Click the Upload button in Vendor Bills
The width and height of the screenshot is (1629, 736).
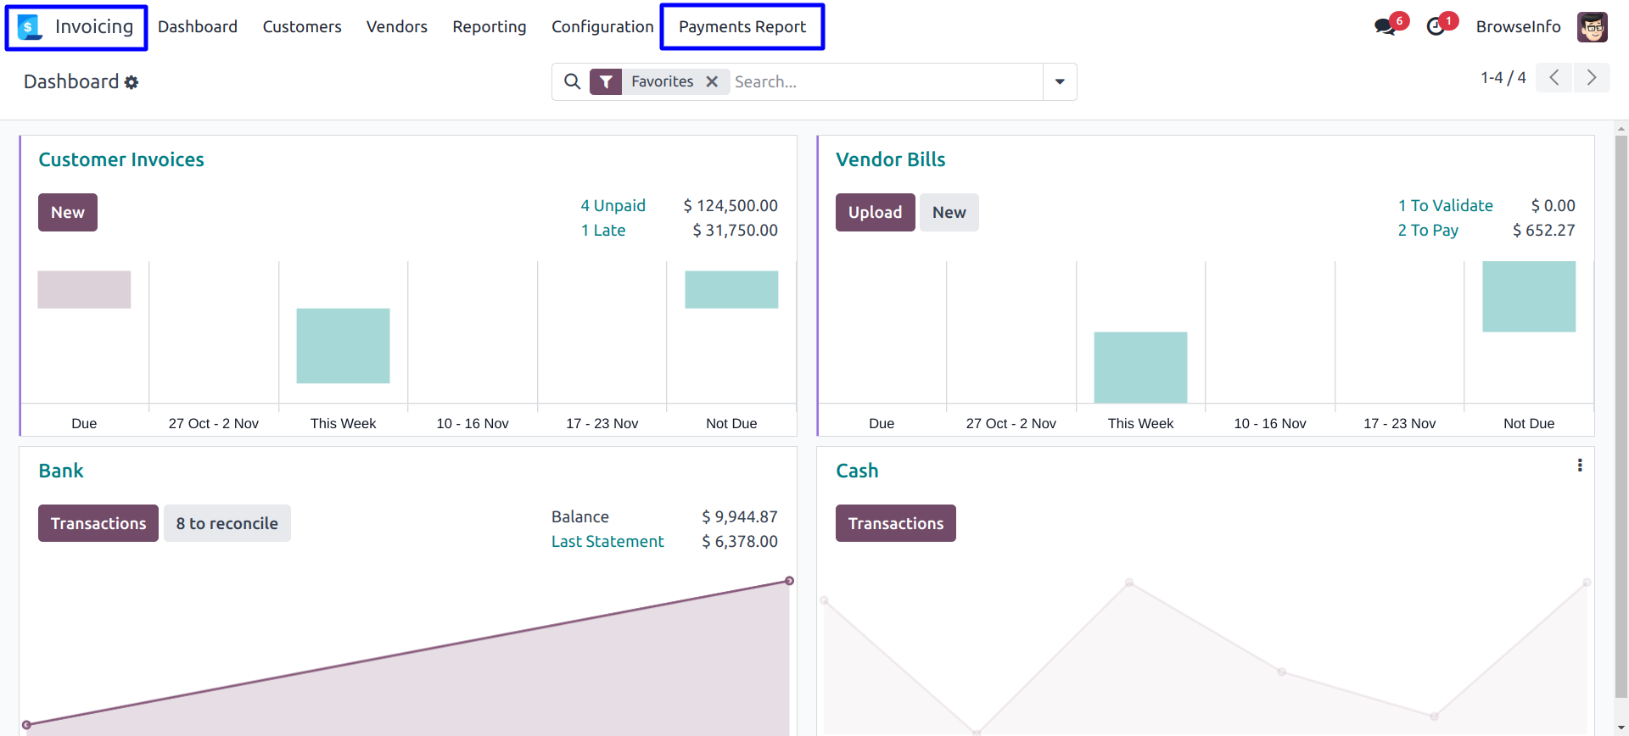pos(875,213)
